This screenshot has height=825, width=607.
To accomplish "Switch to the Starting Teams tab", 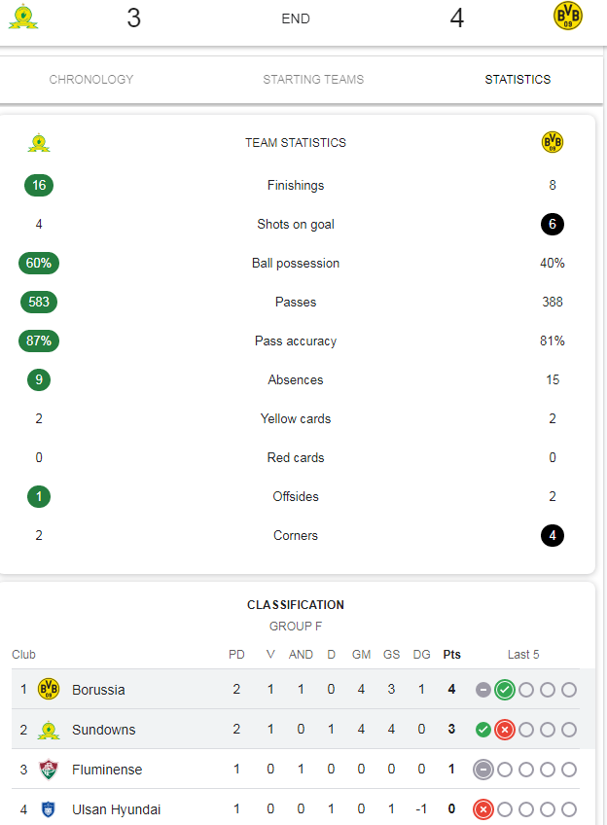I will point(313,80).
